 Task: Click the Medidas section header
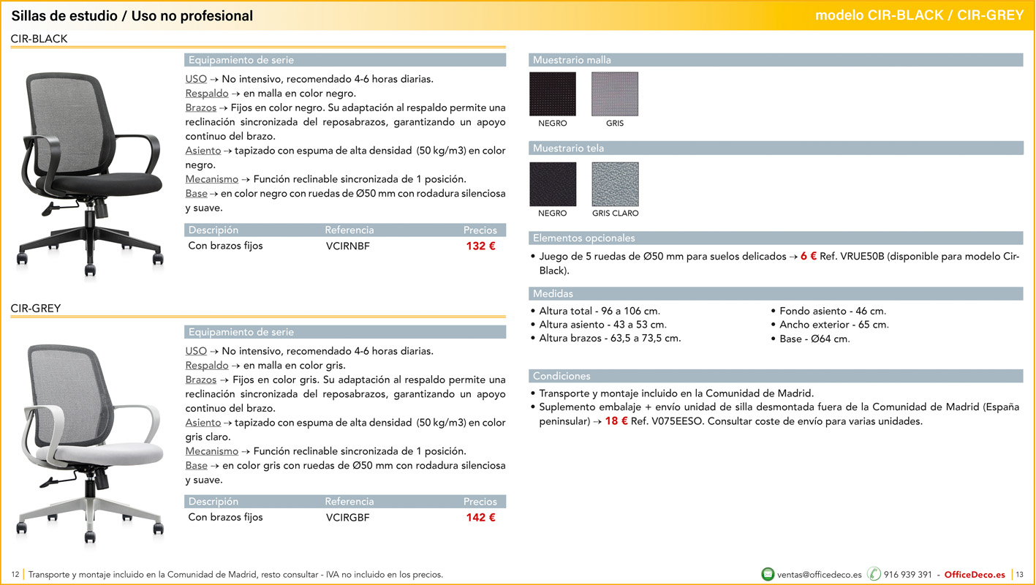(x=553, y=294)
